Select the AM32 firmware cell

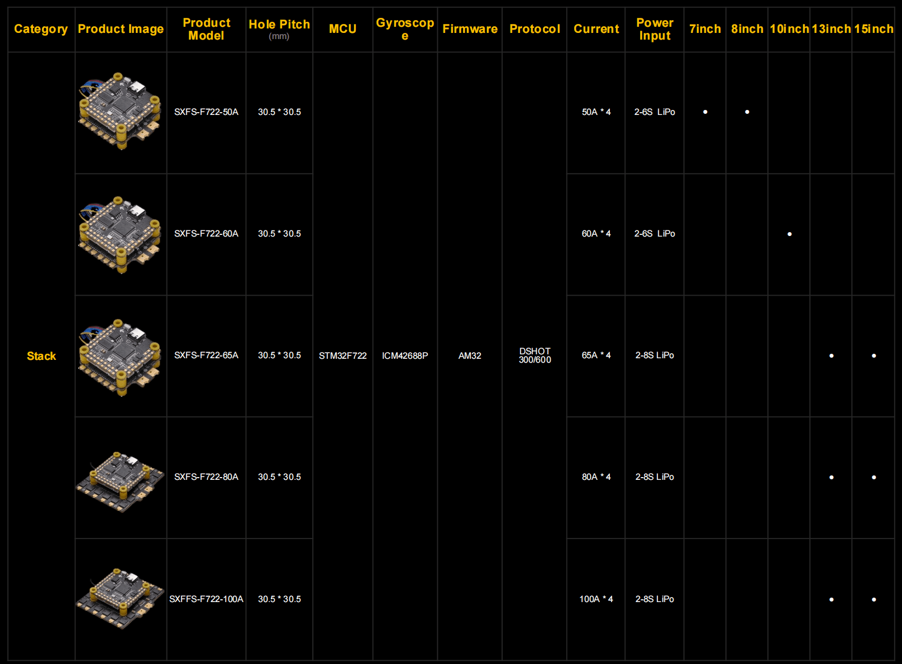(x=470, y=356)
